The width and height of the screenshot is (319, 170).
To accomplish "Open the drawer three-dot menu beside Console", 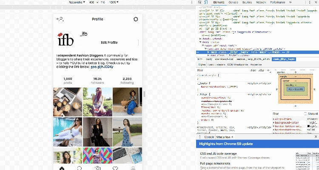I will click(x=200, y=137).
